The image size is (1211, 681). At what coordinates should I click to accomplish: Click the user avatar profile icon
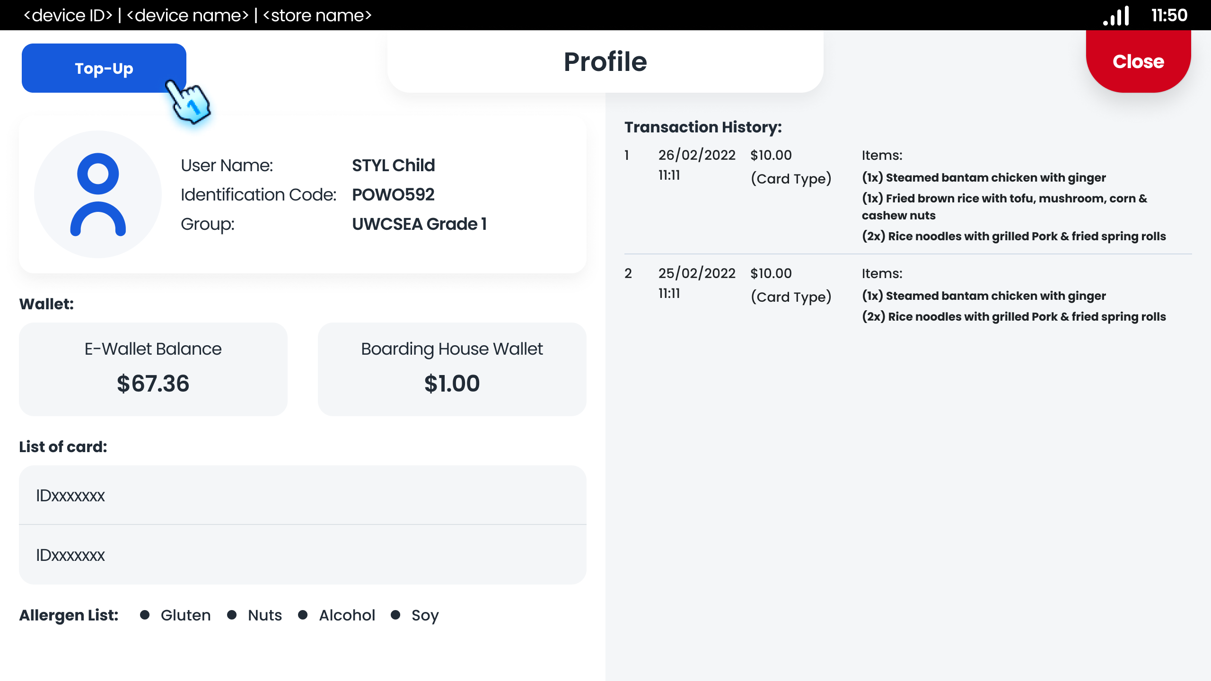coord(98,194)
